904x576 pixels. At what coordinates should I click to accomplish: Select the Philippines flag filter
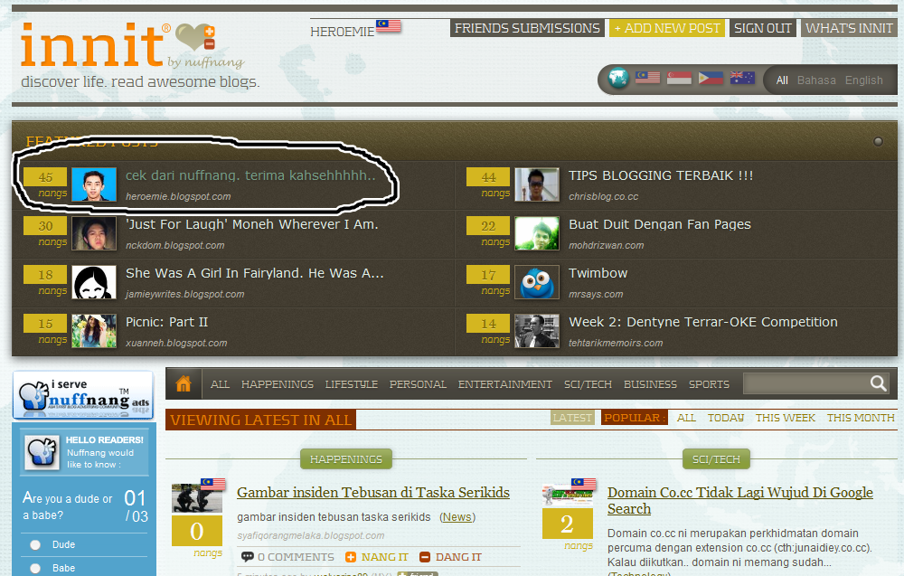(x=711, y=77)
